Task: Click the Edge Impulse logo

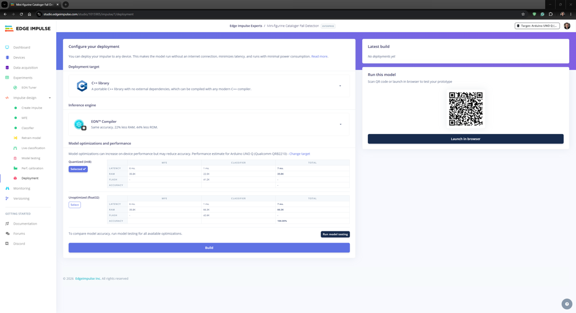Action: 28,28
